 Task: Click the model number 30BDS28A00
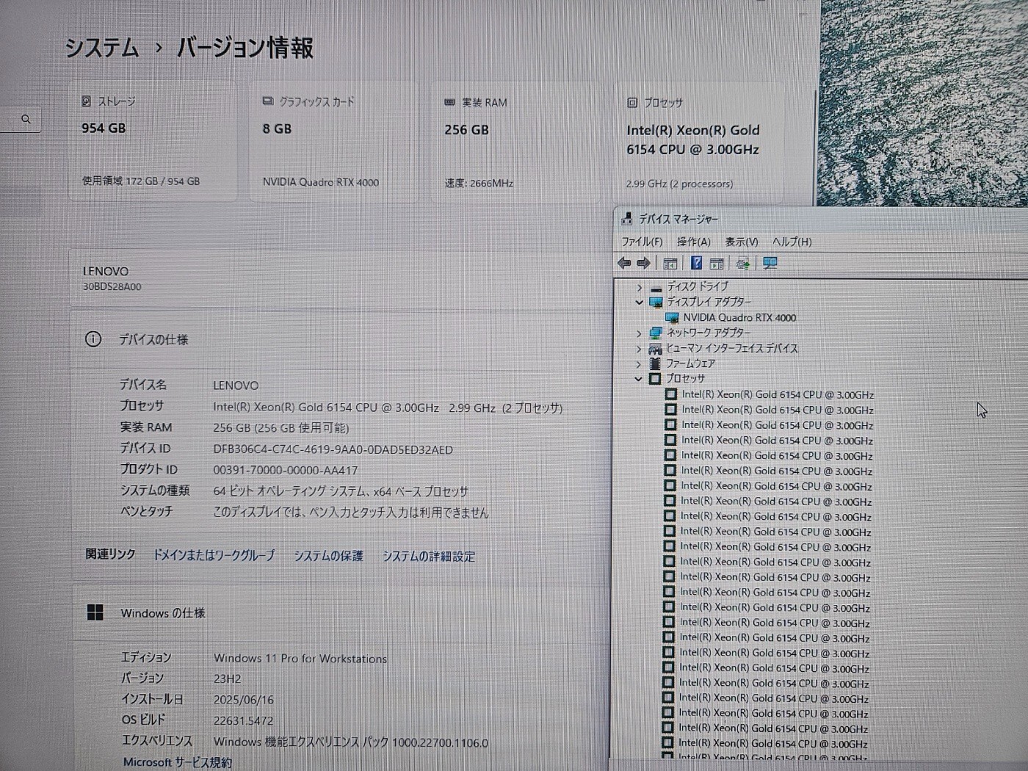pos(112,287)
